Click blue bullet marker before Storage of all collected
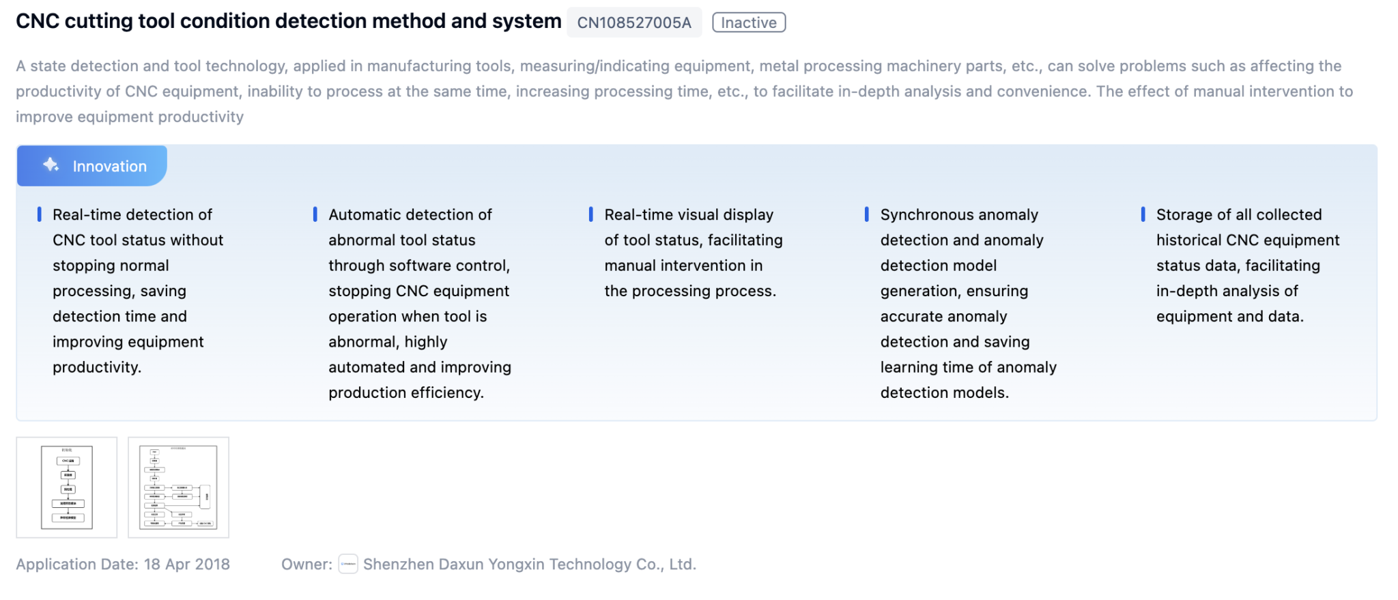The image size is (1398, 600). (x=1143, y=214)
